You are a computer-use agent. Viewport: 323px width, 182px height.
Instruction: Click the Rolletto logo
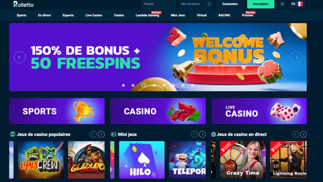tap(23, 4)
